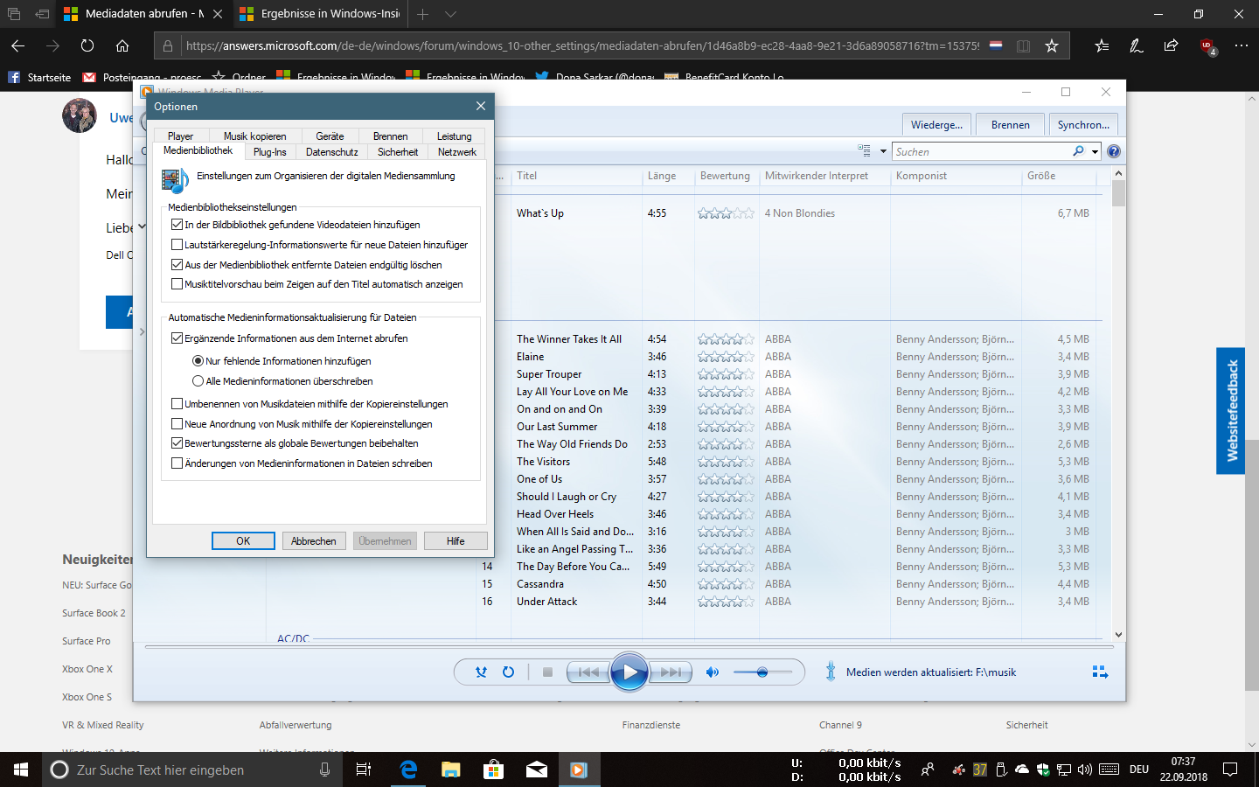Adjust the Media Player volume slider
Image resolution: width=1259 pixels, height=787 pixels.
pyautogui.click(x=762, y=672)
